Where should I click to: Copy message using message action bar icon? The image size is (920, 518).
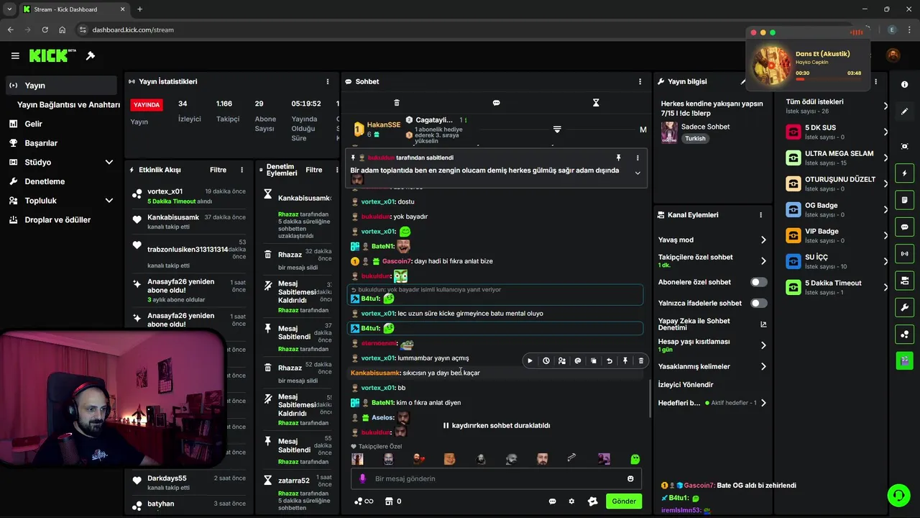point(594,361)
